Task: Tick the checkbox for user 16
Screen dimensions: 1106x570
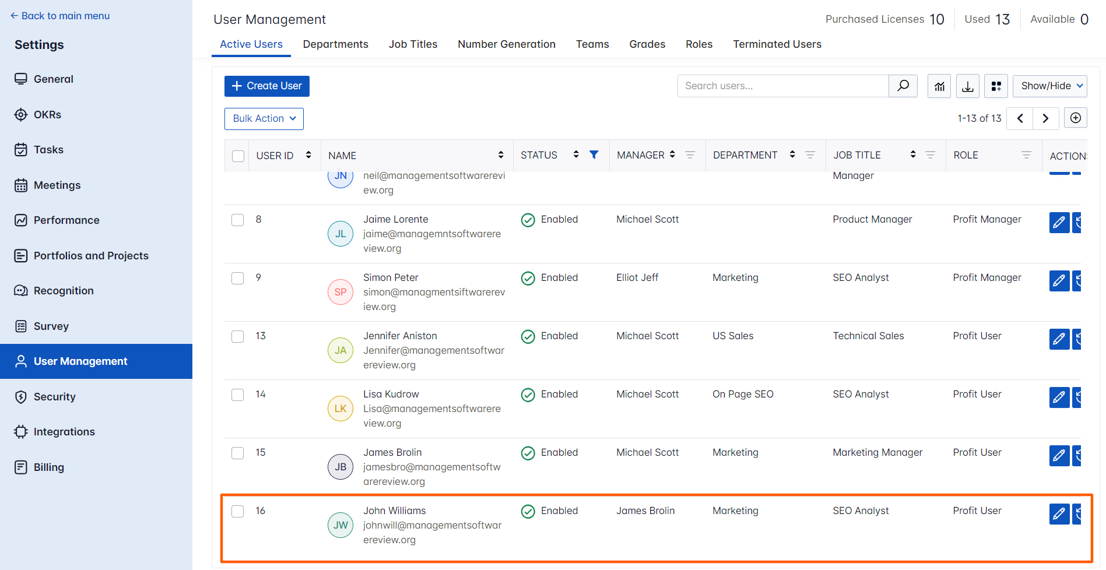Action: point(238,511)
